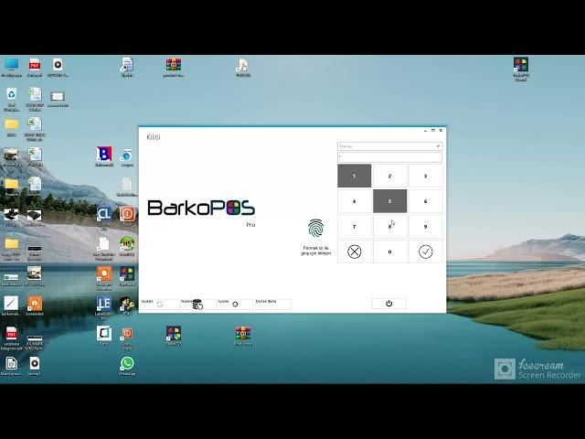Select the green HS desktop icon
Screen dimensions: 585x439
[127, 246]
